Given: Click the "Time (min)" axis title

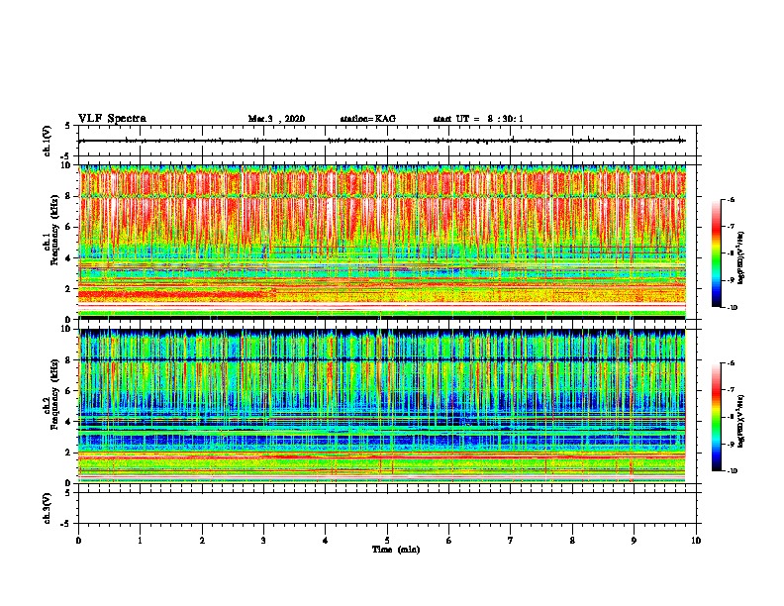Looking at the screenshot, I should tap(396, 550).
